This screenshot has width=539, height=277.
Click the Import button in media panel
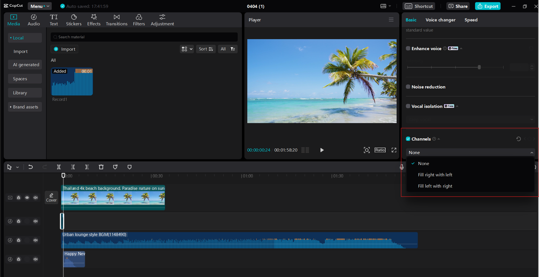click(64, 49)
